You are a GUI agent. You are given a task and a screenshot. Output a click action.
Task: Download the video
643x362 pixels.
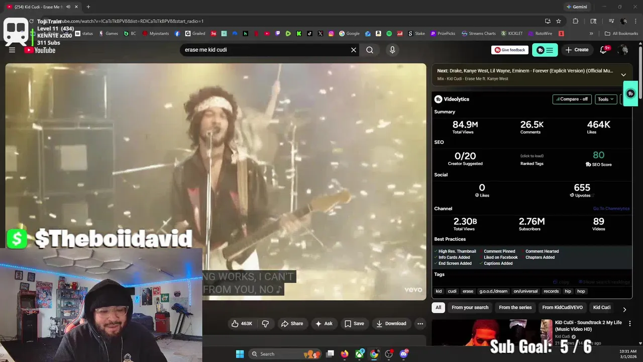point(391,323)
